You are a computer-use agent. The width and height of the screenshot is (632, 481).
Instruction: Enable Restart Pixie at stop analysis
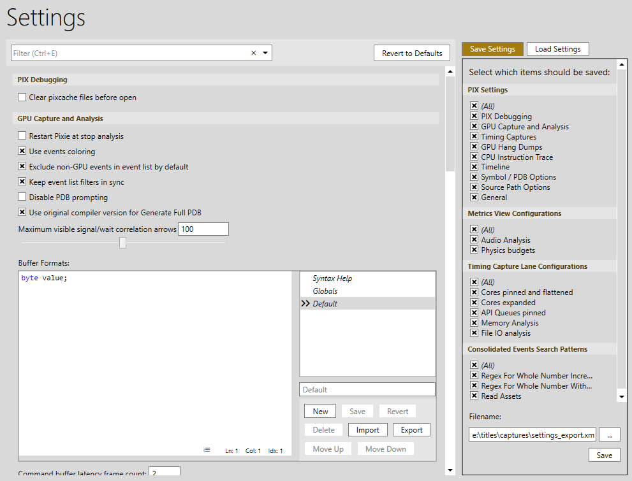pos(22,136)
